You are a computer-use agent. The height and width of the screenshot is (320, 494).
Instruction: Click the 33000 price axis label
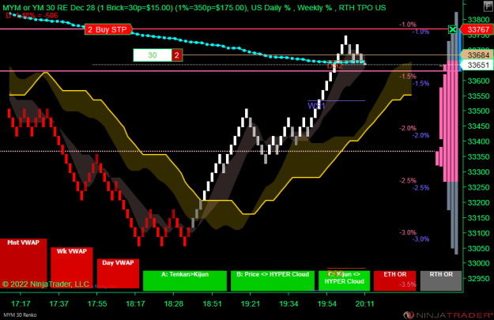(478, 263)
